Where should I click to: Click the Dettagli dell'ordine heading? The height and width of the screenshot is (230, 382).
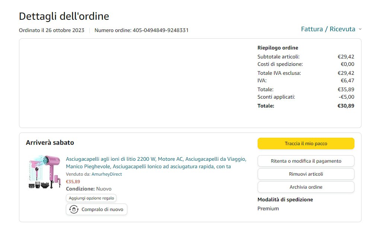pyautogui.click(x=64, y=16)
